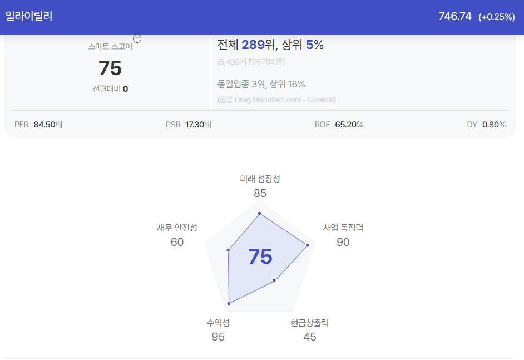524x360 pixels.
Task: Select the 수익성 data point on radar chart
Action: 229,303
